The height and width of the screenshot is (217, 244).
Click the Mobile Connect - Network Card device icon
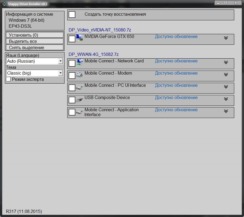pyautogui.click(x=79, y=62)
